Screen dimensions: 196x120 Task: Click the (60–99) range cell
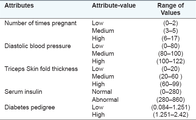coord(171,84)
